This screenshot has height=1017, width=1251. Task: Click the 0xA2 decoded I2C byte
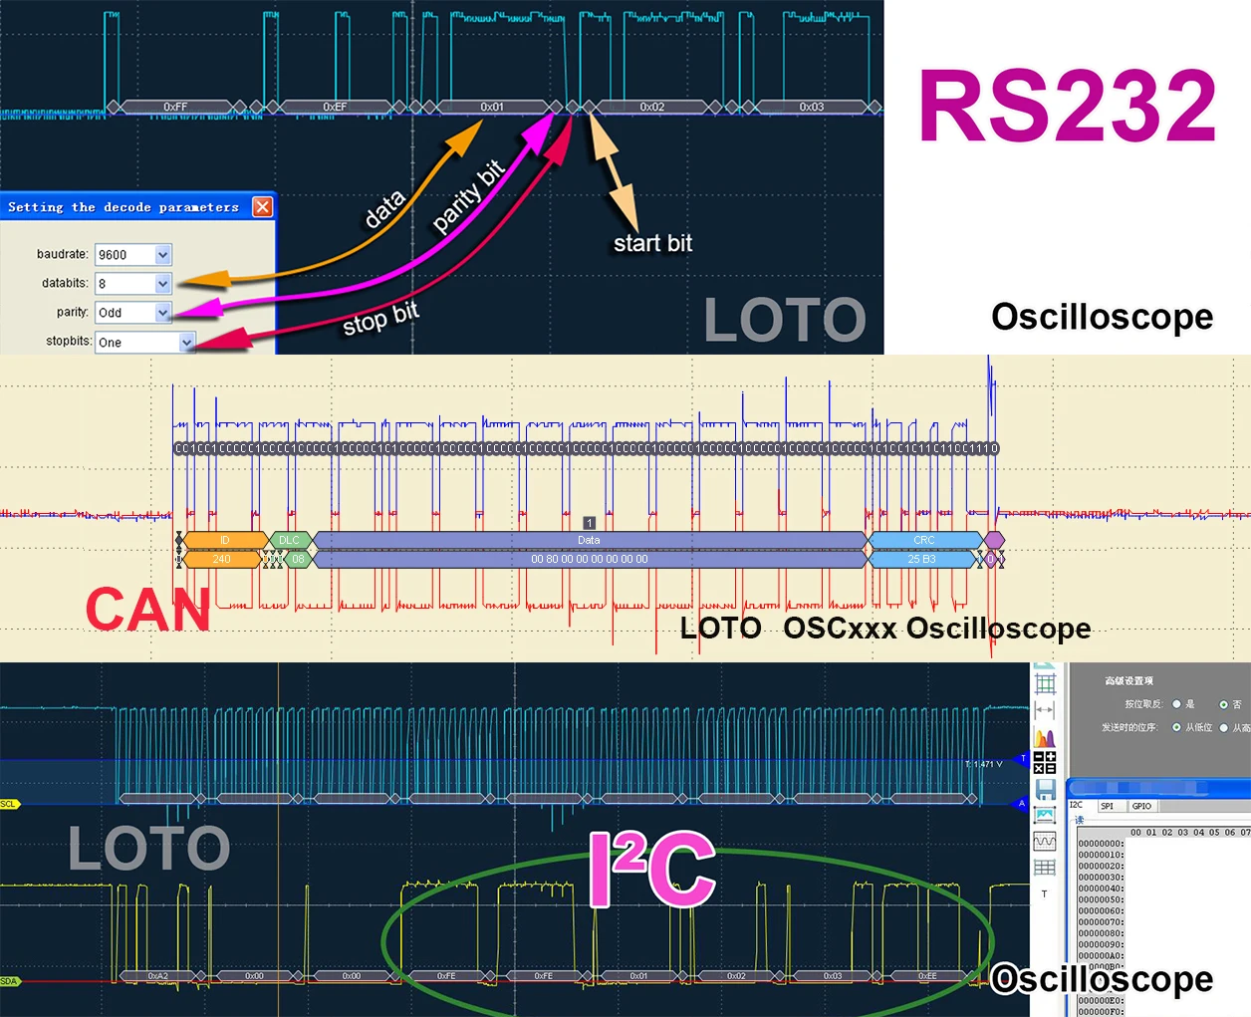tap(158, 976)
